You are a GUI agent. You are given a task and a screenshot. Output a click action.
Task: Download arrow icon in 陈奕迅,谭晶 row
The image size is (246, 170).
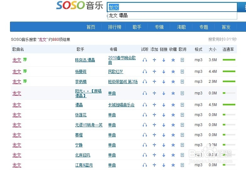pyautogui.click(x=164, y=60)
